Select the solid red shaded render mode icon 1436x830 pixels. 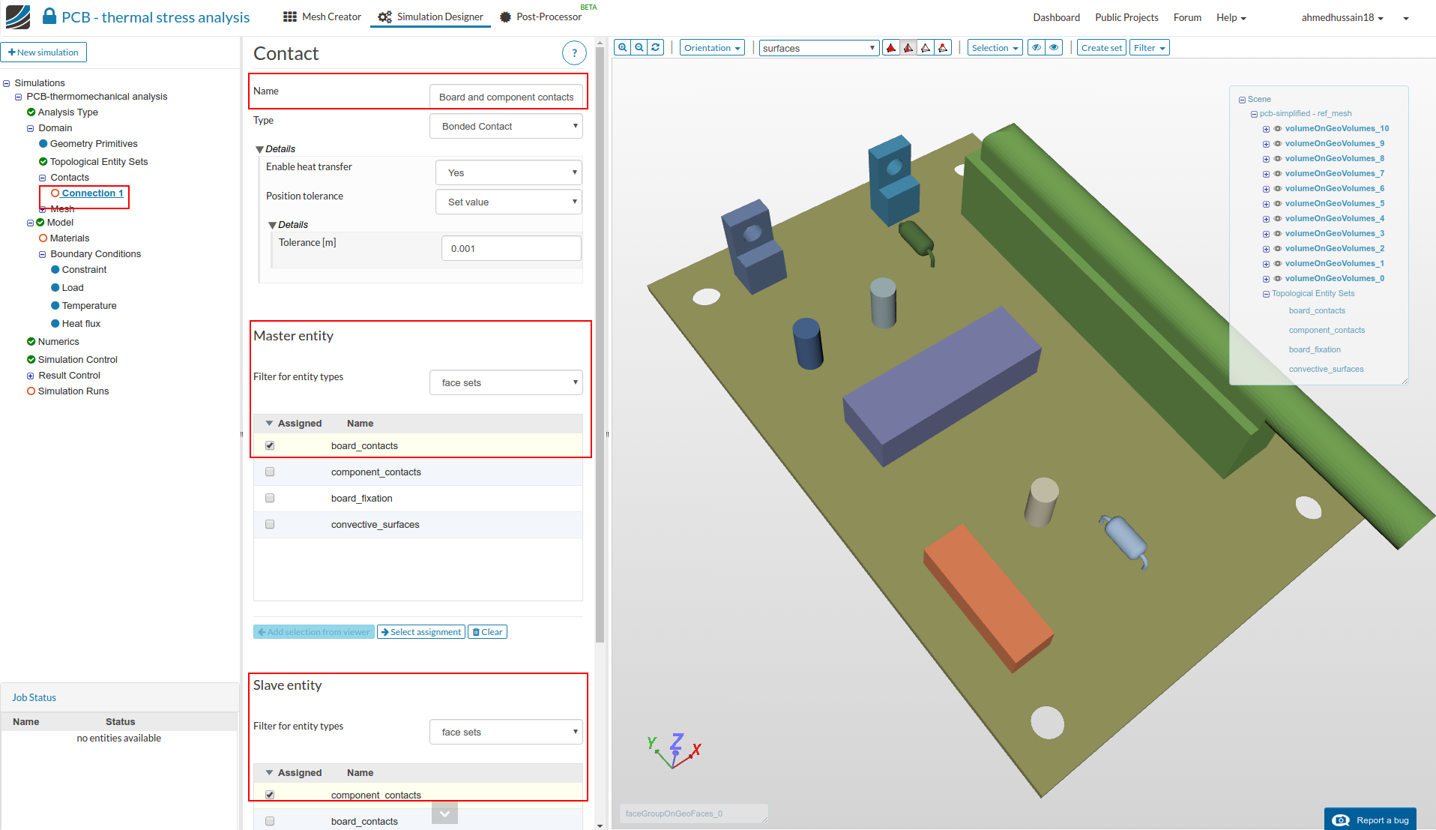pyautogui.click(x=891, y=48)
